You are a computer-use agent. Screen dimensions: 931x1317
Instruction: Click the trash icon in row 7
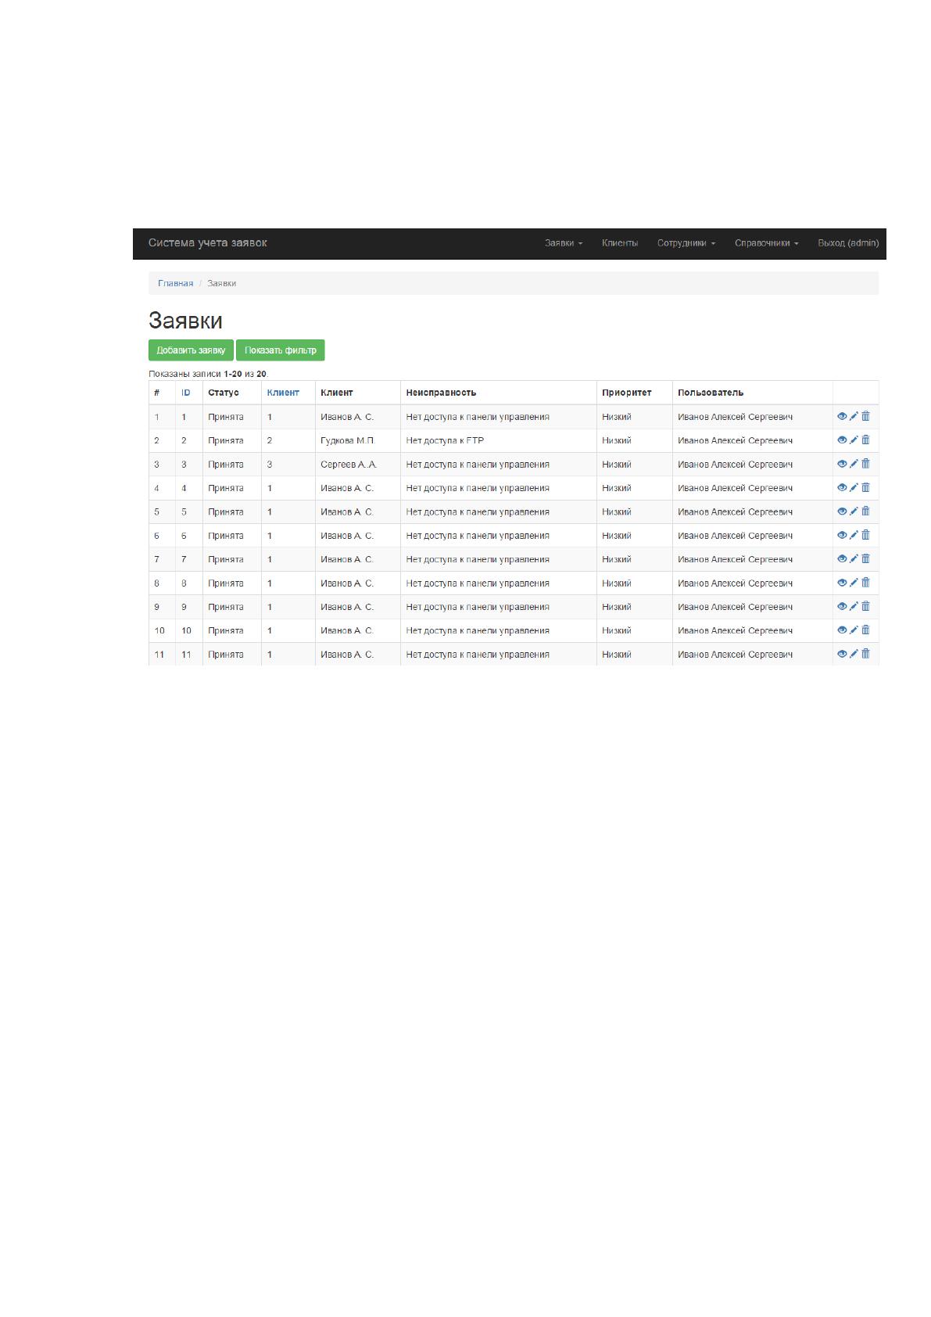[865, 558]
